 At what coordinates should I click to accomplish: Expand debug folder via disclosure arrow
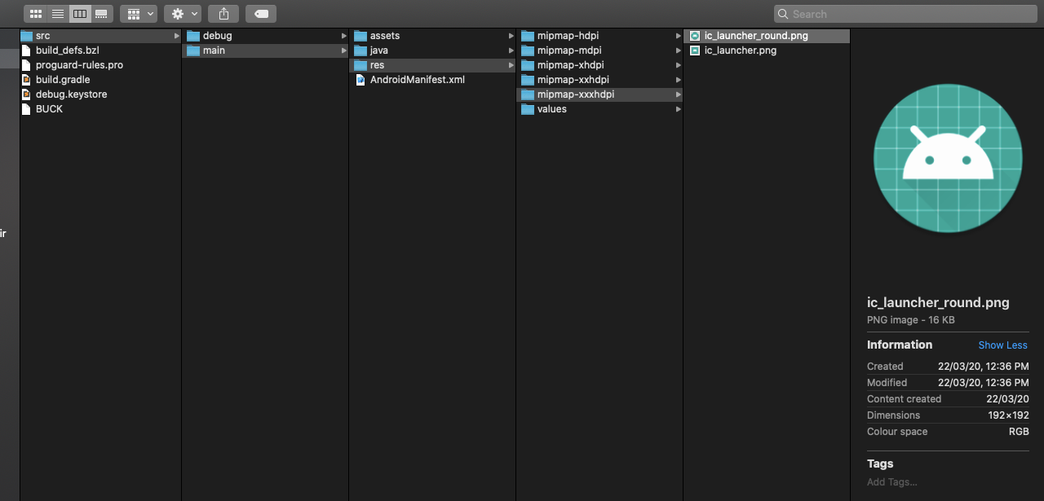344,36
